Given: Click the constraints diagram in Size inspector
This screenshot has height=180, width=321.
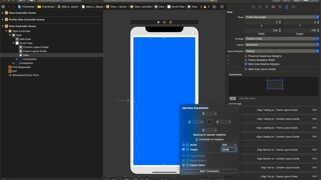Looking at the screenshot, I should click(x=275, y=84).
